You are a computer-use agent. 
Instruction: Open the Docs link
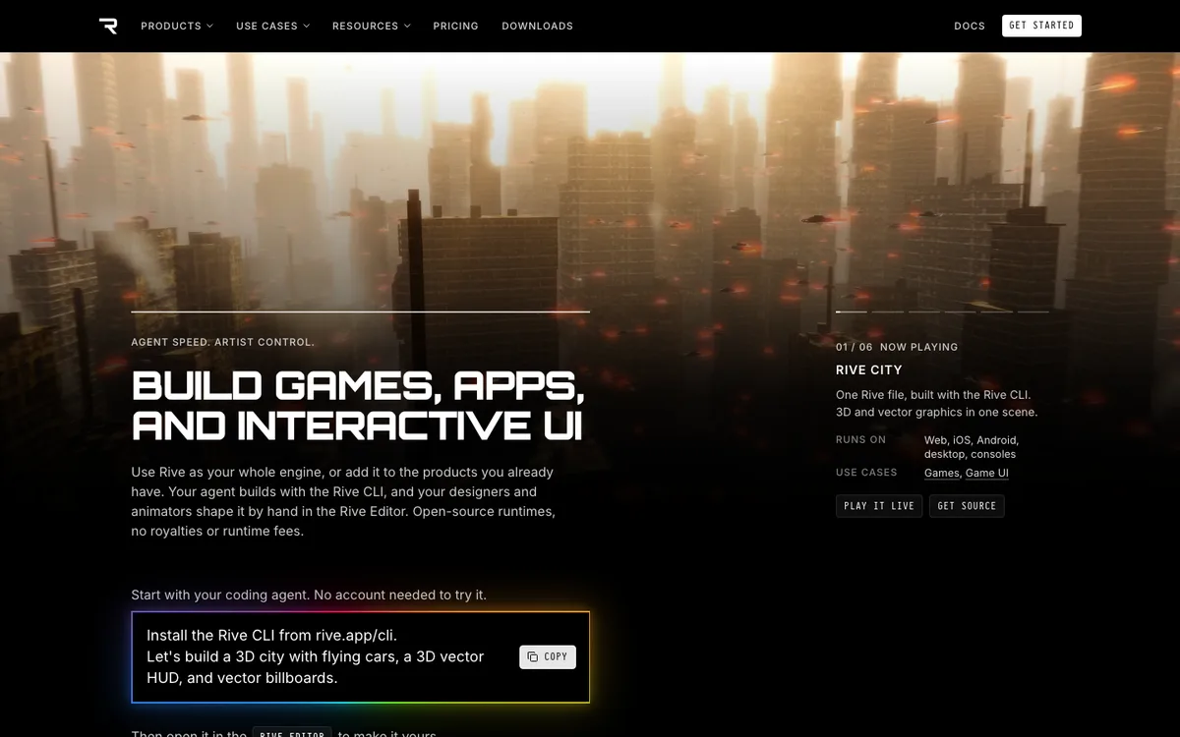click(969, 26)
